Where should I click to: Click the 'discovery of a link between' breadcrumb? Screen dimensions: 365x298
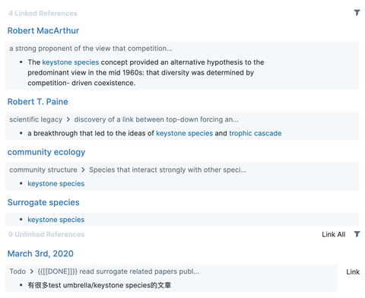[x=156, y=119]
